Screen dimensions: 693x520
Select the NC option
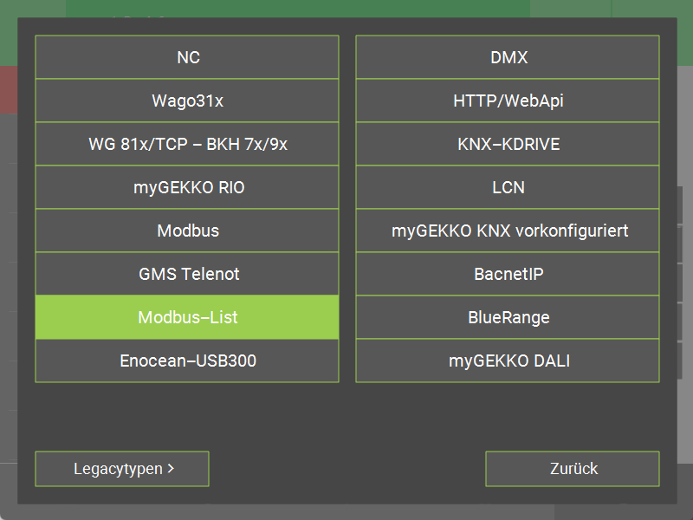(x=187, y=57)
